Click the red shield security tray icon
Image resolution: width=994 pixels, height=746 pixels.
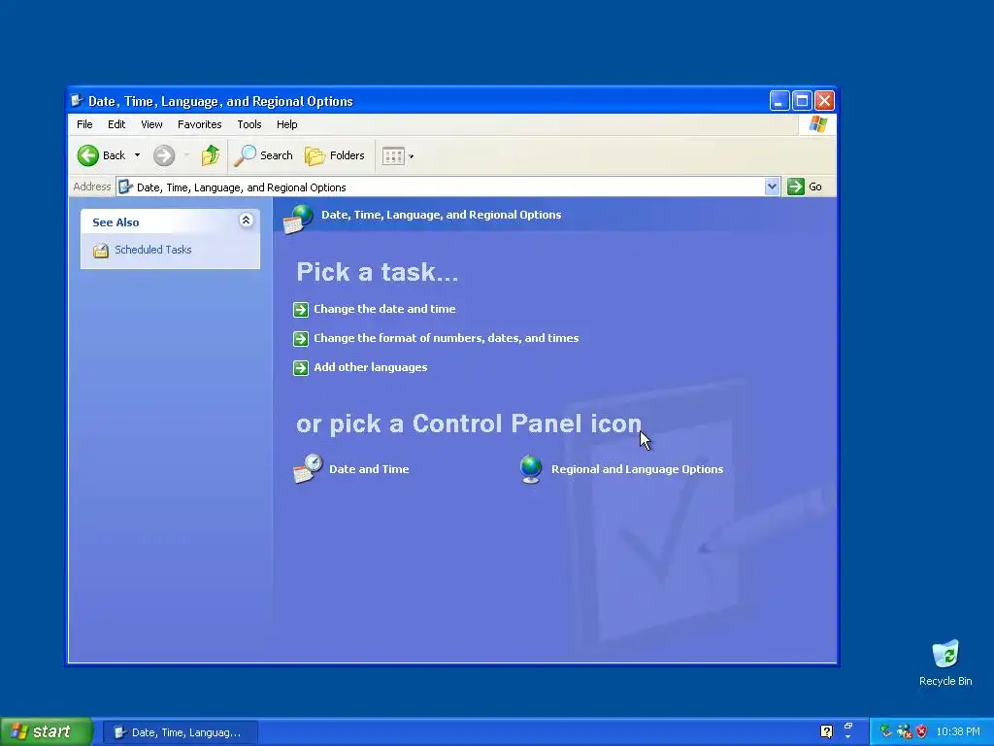click(x=922, y=732)
